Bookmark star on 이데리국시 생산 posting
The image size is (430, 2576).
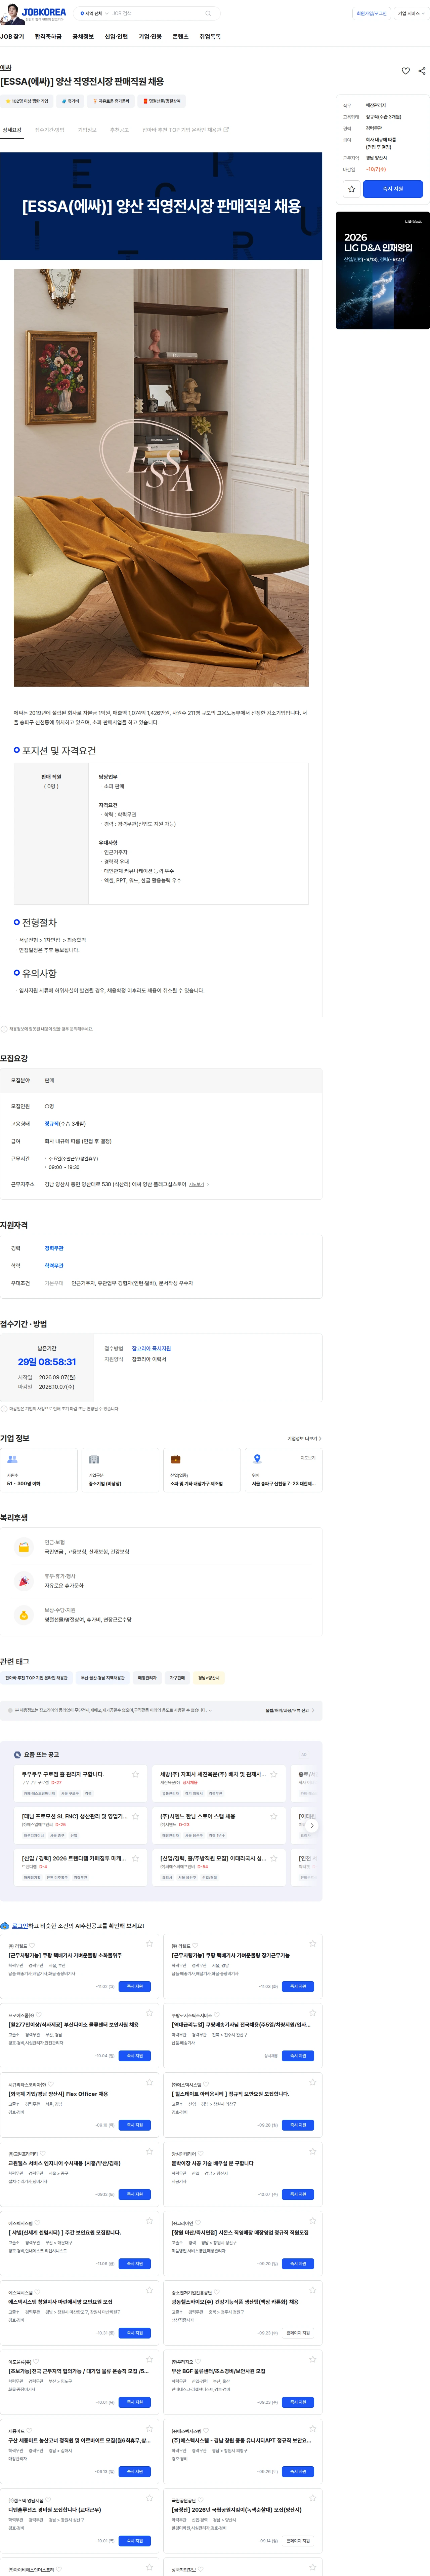pyautogui.click(x=273, y=1858)
